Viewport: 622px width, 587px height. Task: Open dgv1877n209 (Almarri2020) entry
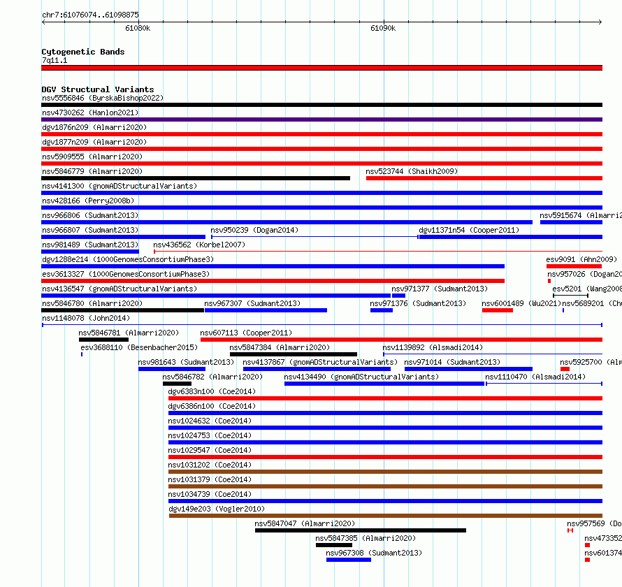(94, 142)
